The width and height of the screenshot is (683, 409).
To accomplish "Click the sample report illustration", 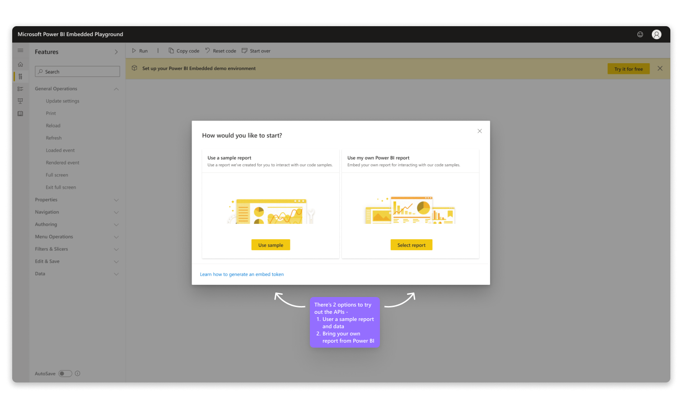I will pyautogui.click(x=271, y=211).
